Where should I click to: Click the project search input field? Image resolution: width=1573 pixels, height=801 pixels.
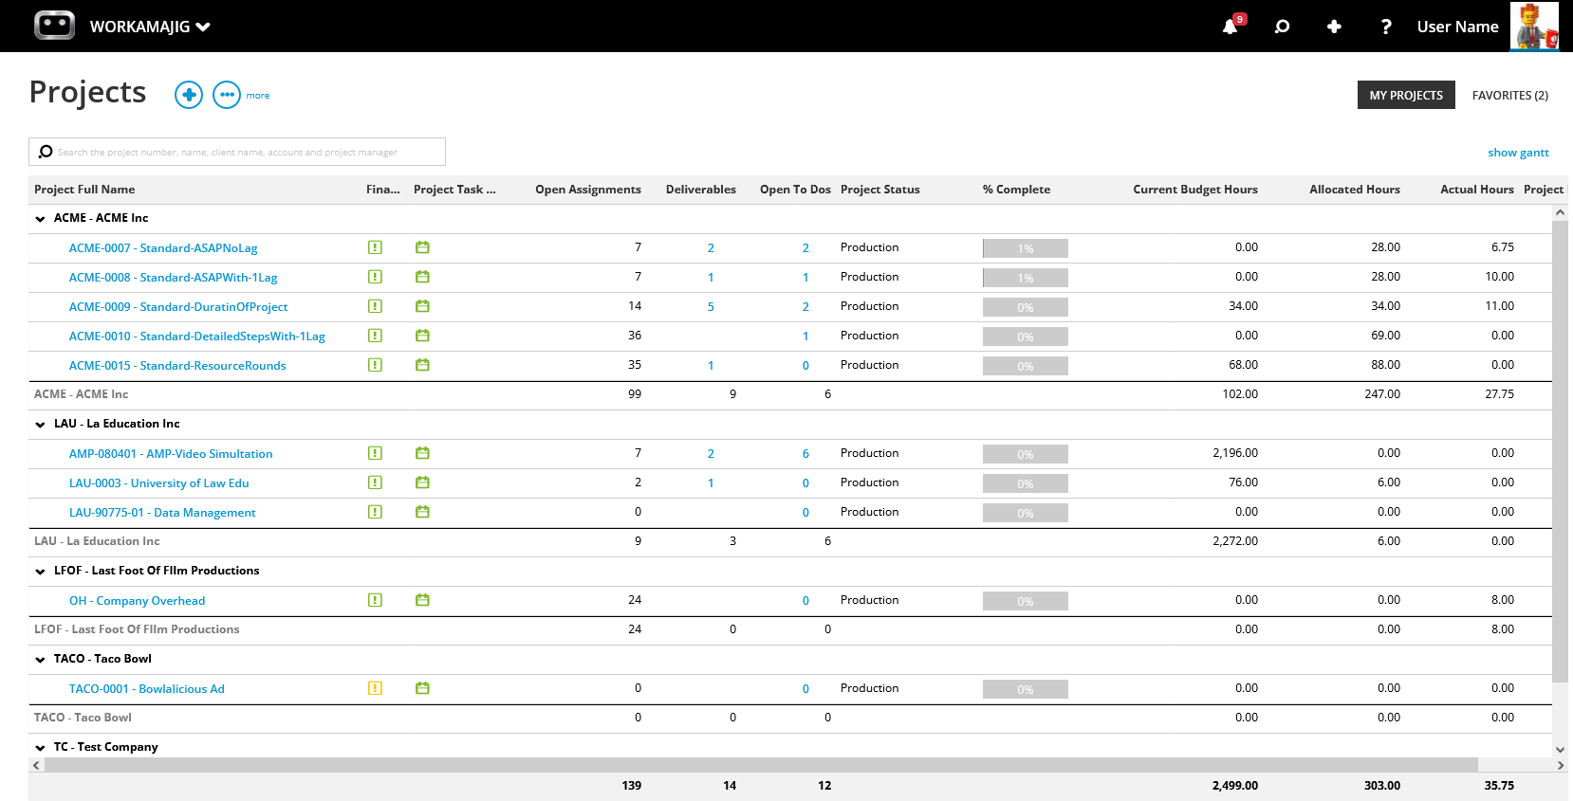point(237,152)
